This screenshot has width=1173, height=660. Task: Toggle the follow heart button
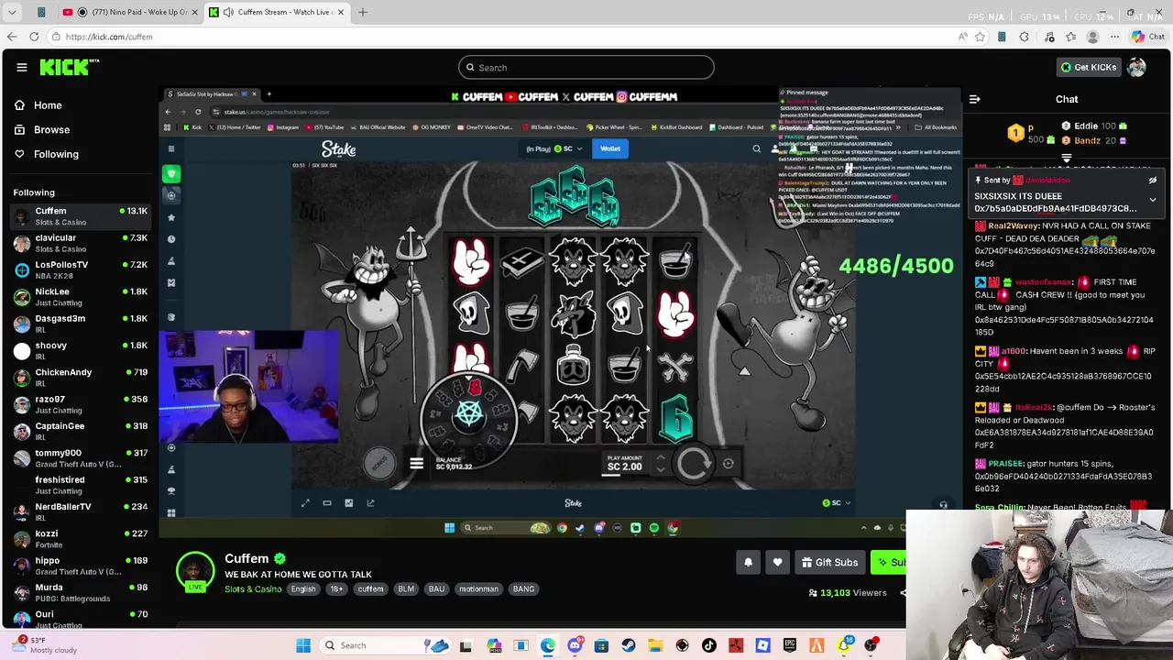click(777, 562)
